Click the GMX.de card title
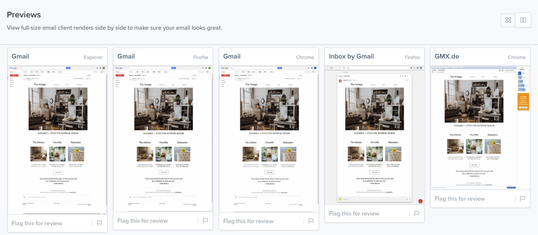Viewport: 538px width, 235px height. click(x=447, y=56)
